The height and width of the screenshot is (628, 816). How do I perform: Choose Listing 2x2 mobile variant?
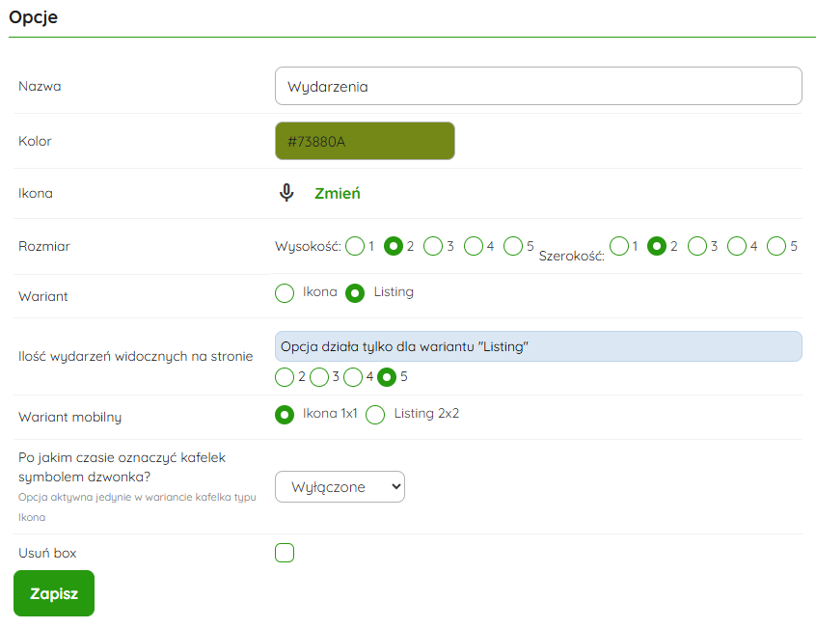[x=375, y=414]
